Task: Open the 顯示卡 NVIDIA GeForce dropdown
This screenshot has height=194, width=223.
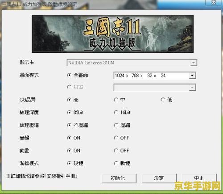Action: click(x=194, y=63)
